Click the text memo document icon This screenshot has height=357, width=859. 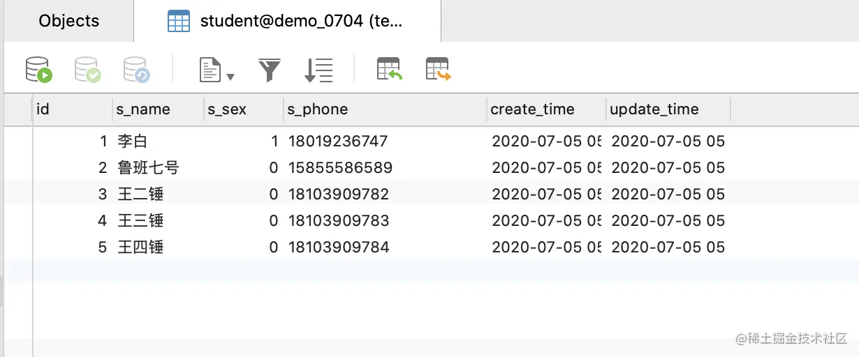210,70
